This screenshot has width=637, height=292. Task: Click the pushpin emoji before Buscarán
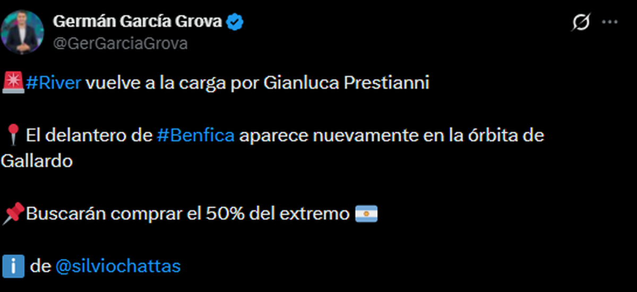coord(12,214)
